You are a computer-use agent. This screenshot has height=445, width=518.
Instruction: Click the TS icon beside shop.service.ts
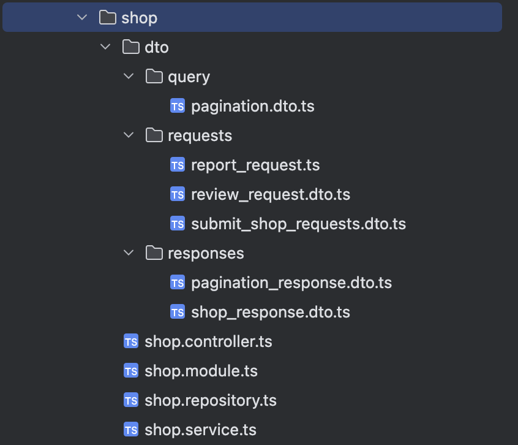pos(131,430)
